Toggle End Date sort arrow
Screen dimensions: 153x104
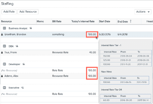131,21
